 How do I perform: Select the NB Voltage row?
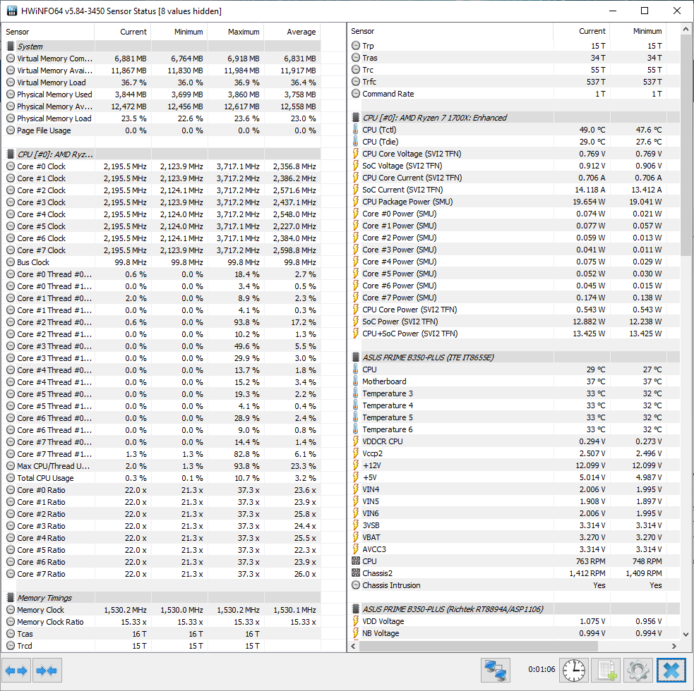514,633
